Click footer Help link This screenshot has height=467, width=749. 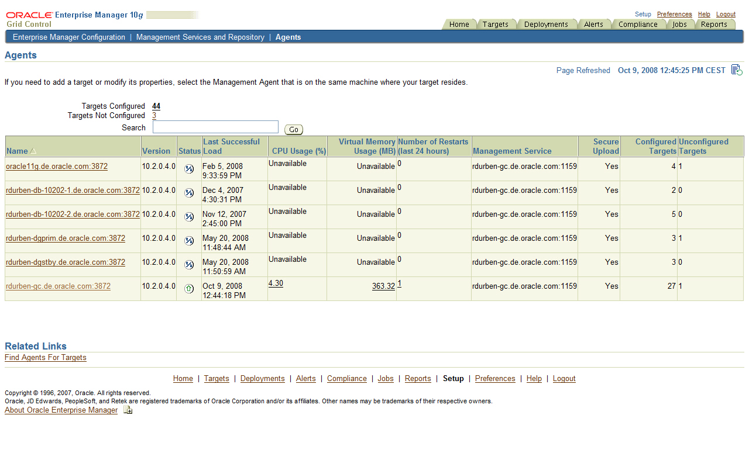tap(534, 379)
